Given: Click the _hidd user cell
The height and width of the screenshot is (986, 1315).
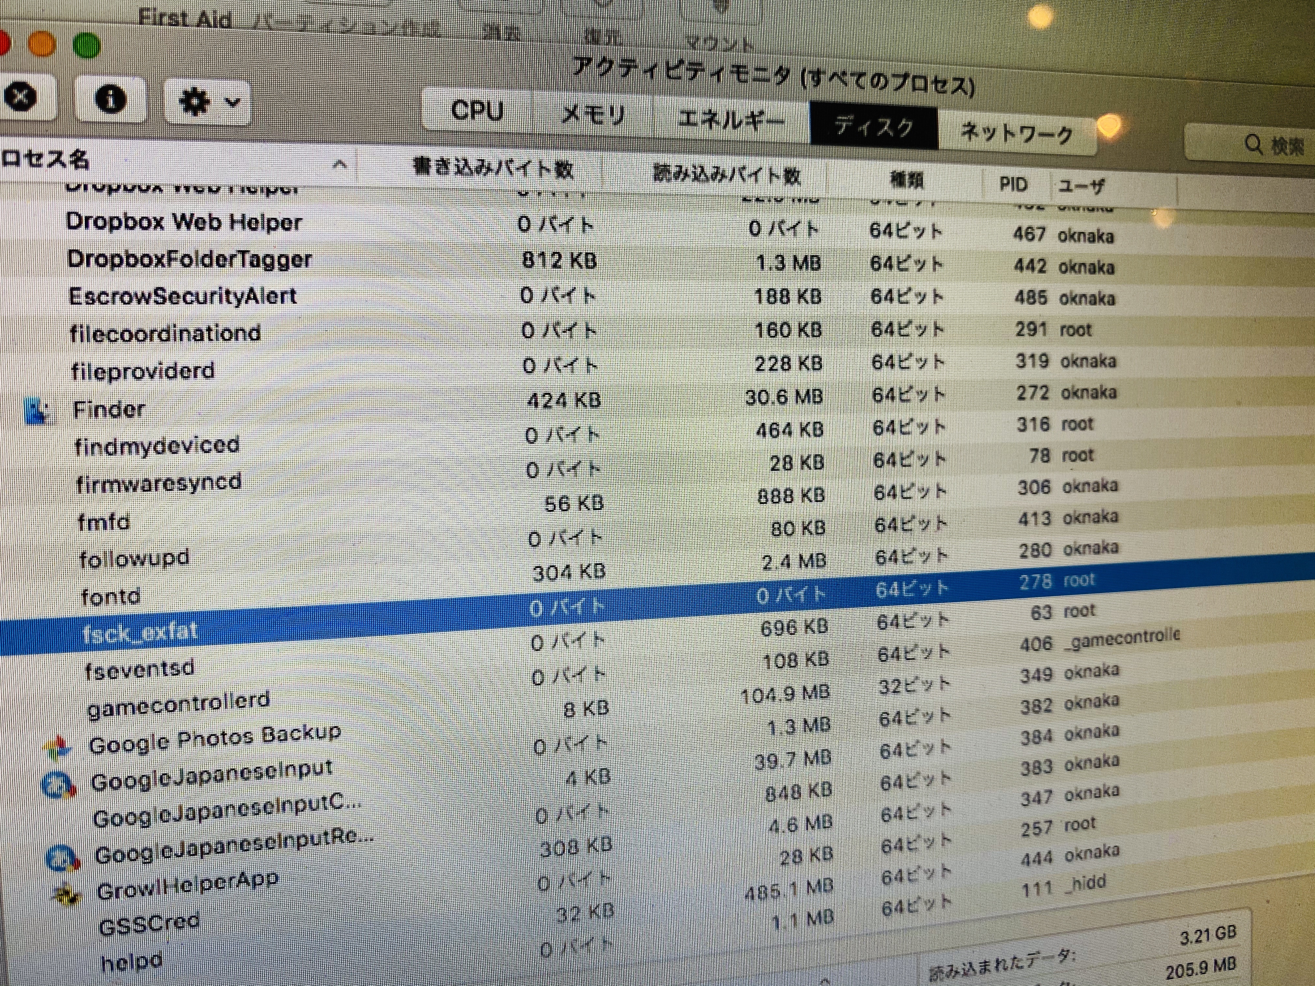Looking at the screenshot, I should 1085,883.
